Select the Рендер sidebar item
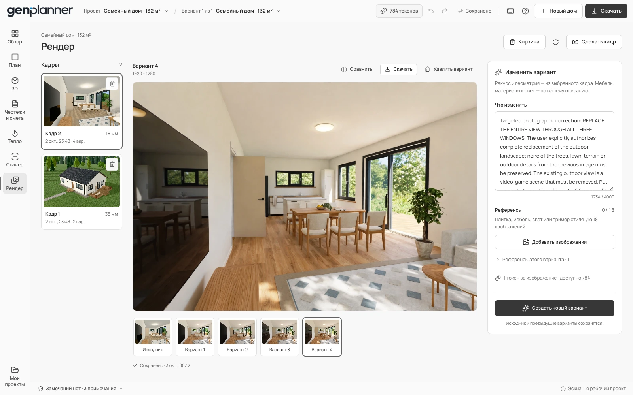 15,184
